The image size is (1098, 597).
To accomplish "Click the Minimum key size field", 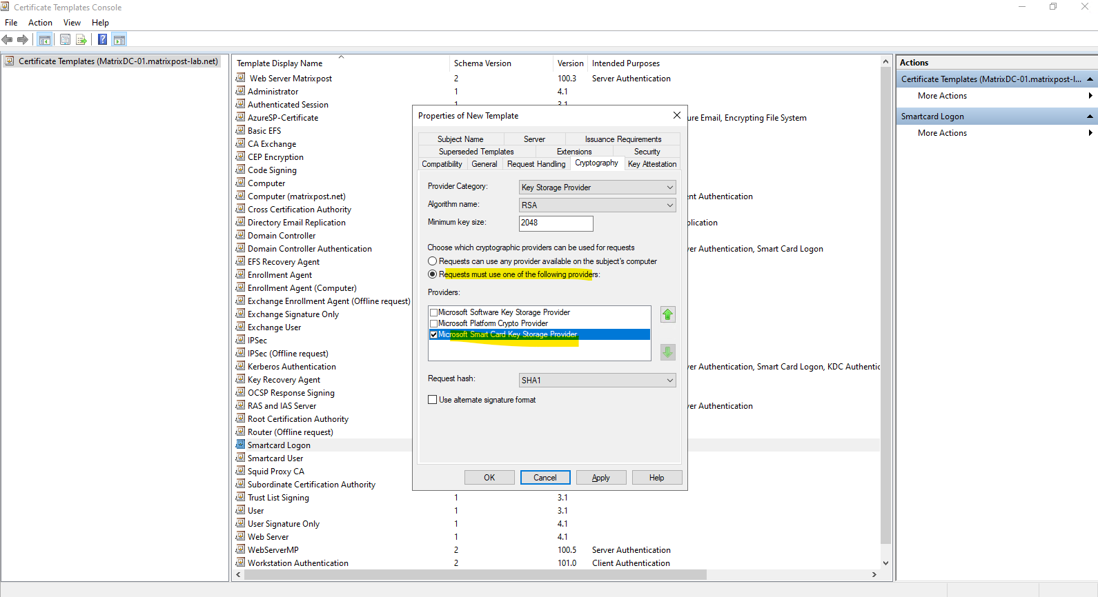I will click(556, 223).
